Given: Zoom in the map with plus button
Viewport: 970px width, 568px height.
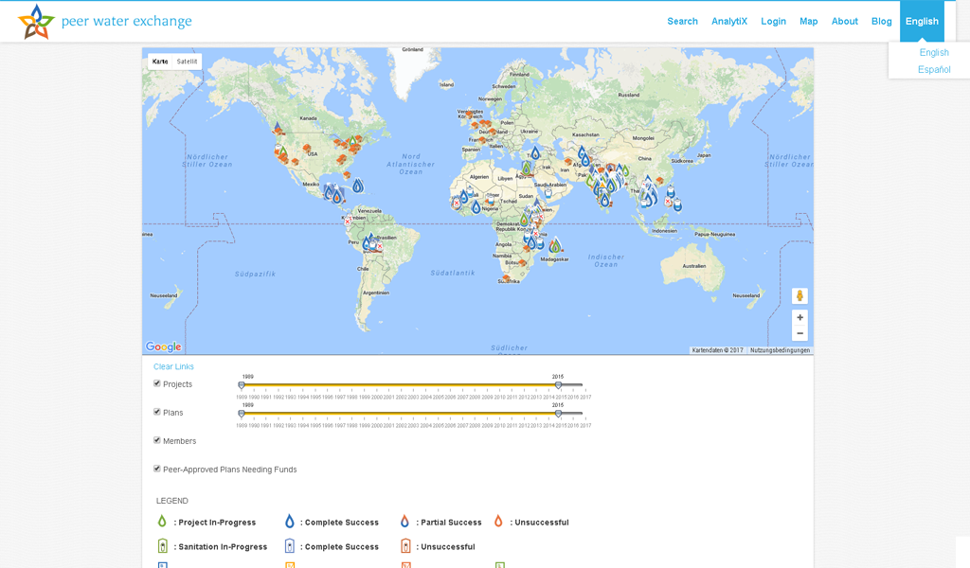Looking at the screenshot, I should [799, 318].
